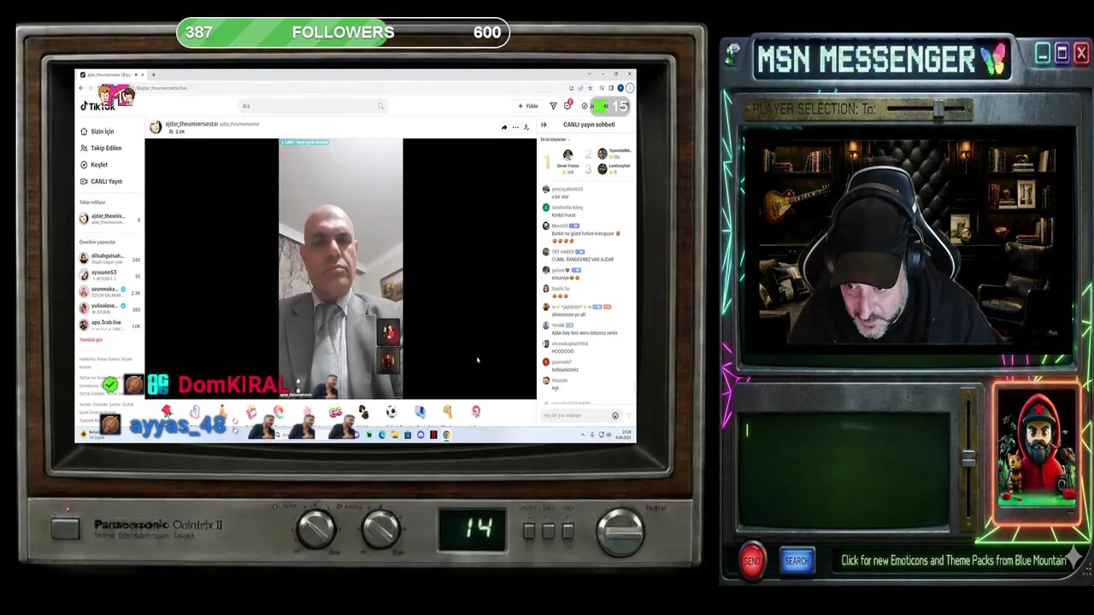Click the soccer ball gift icon
This screenshot has height=615, width=1094.
[x=391, y=413]
